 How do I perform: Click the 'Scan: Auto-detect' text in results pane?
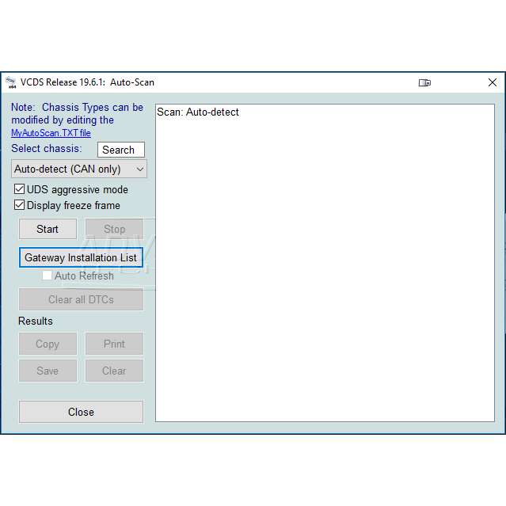coord(198,112)
